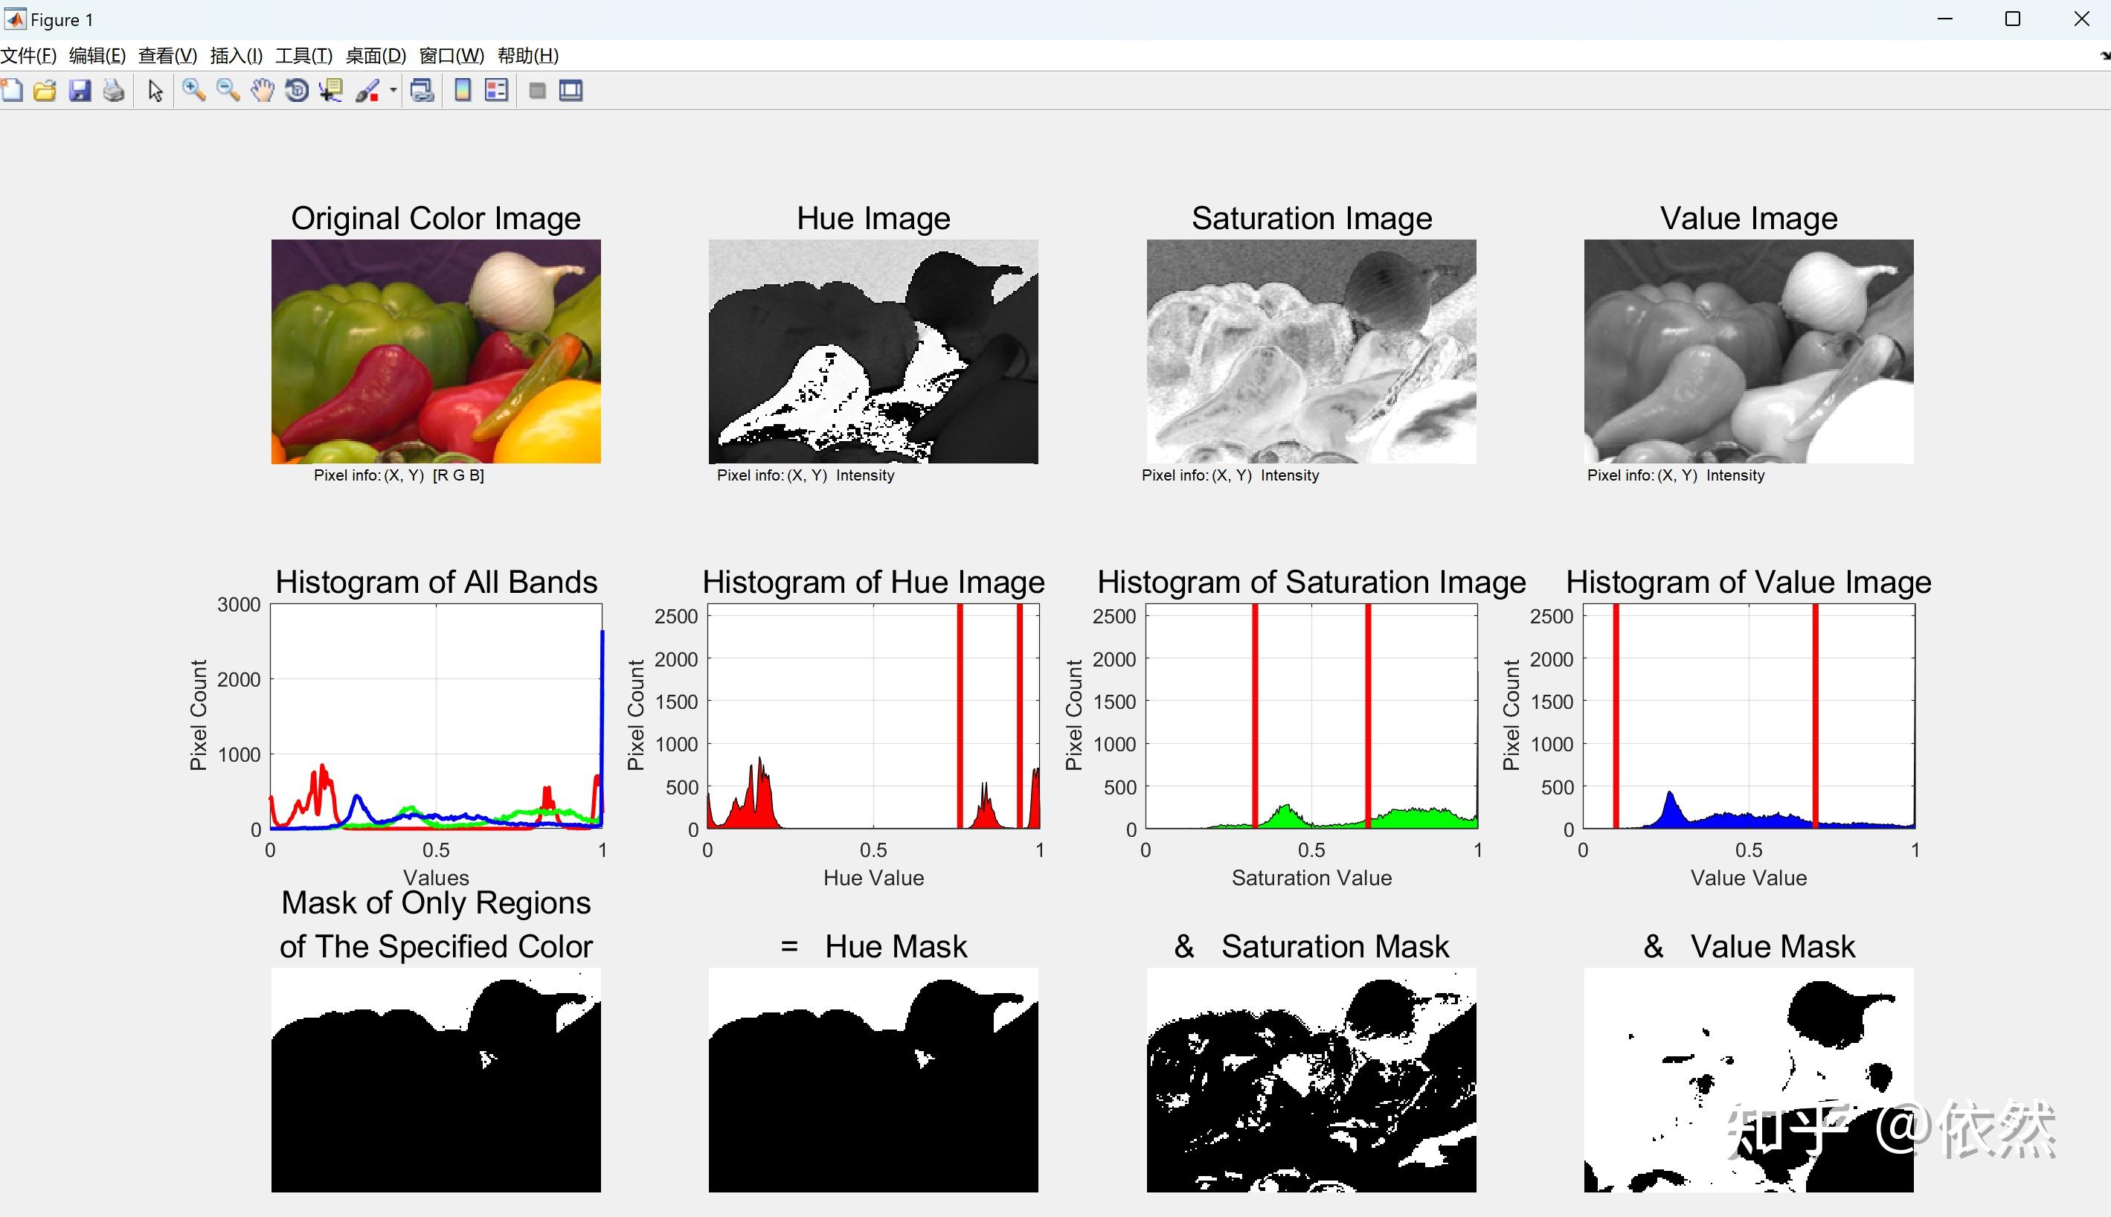Select the Zoom Out magnifier tool
Viewport: 2111px width, 1217px height.
point(228,90)
